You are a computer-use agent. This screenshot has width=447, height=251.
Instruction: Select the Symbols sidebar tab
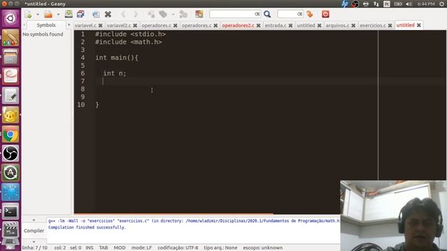coord(46,25)
